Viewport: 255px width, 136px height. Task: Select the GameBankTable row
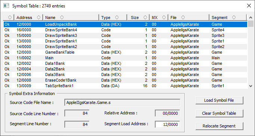(125, 53)
